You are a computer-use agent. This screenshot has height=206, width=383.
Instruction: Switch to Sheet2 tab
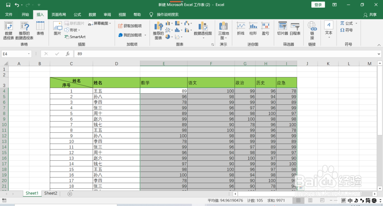tap(51, 193)
